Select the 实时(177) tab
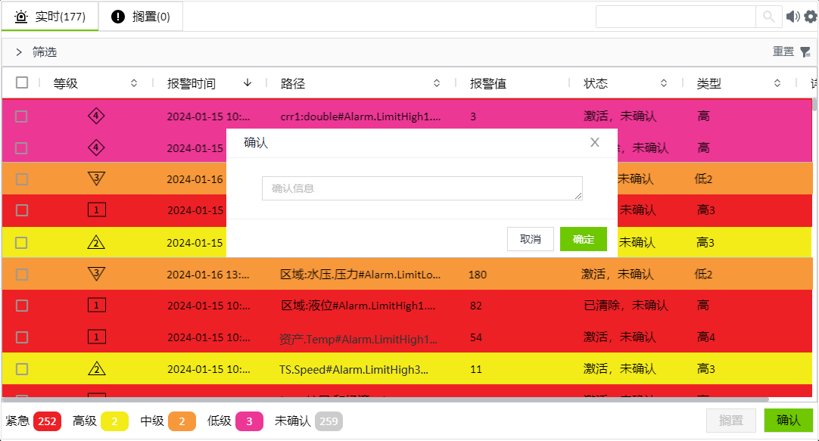The height and width of the screenshot is (441, 819). [50, 17]
